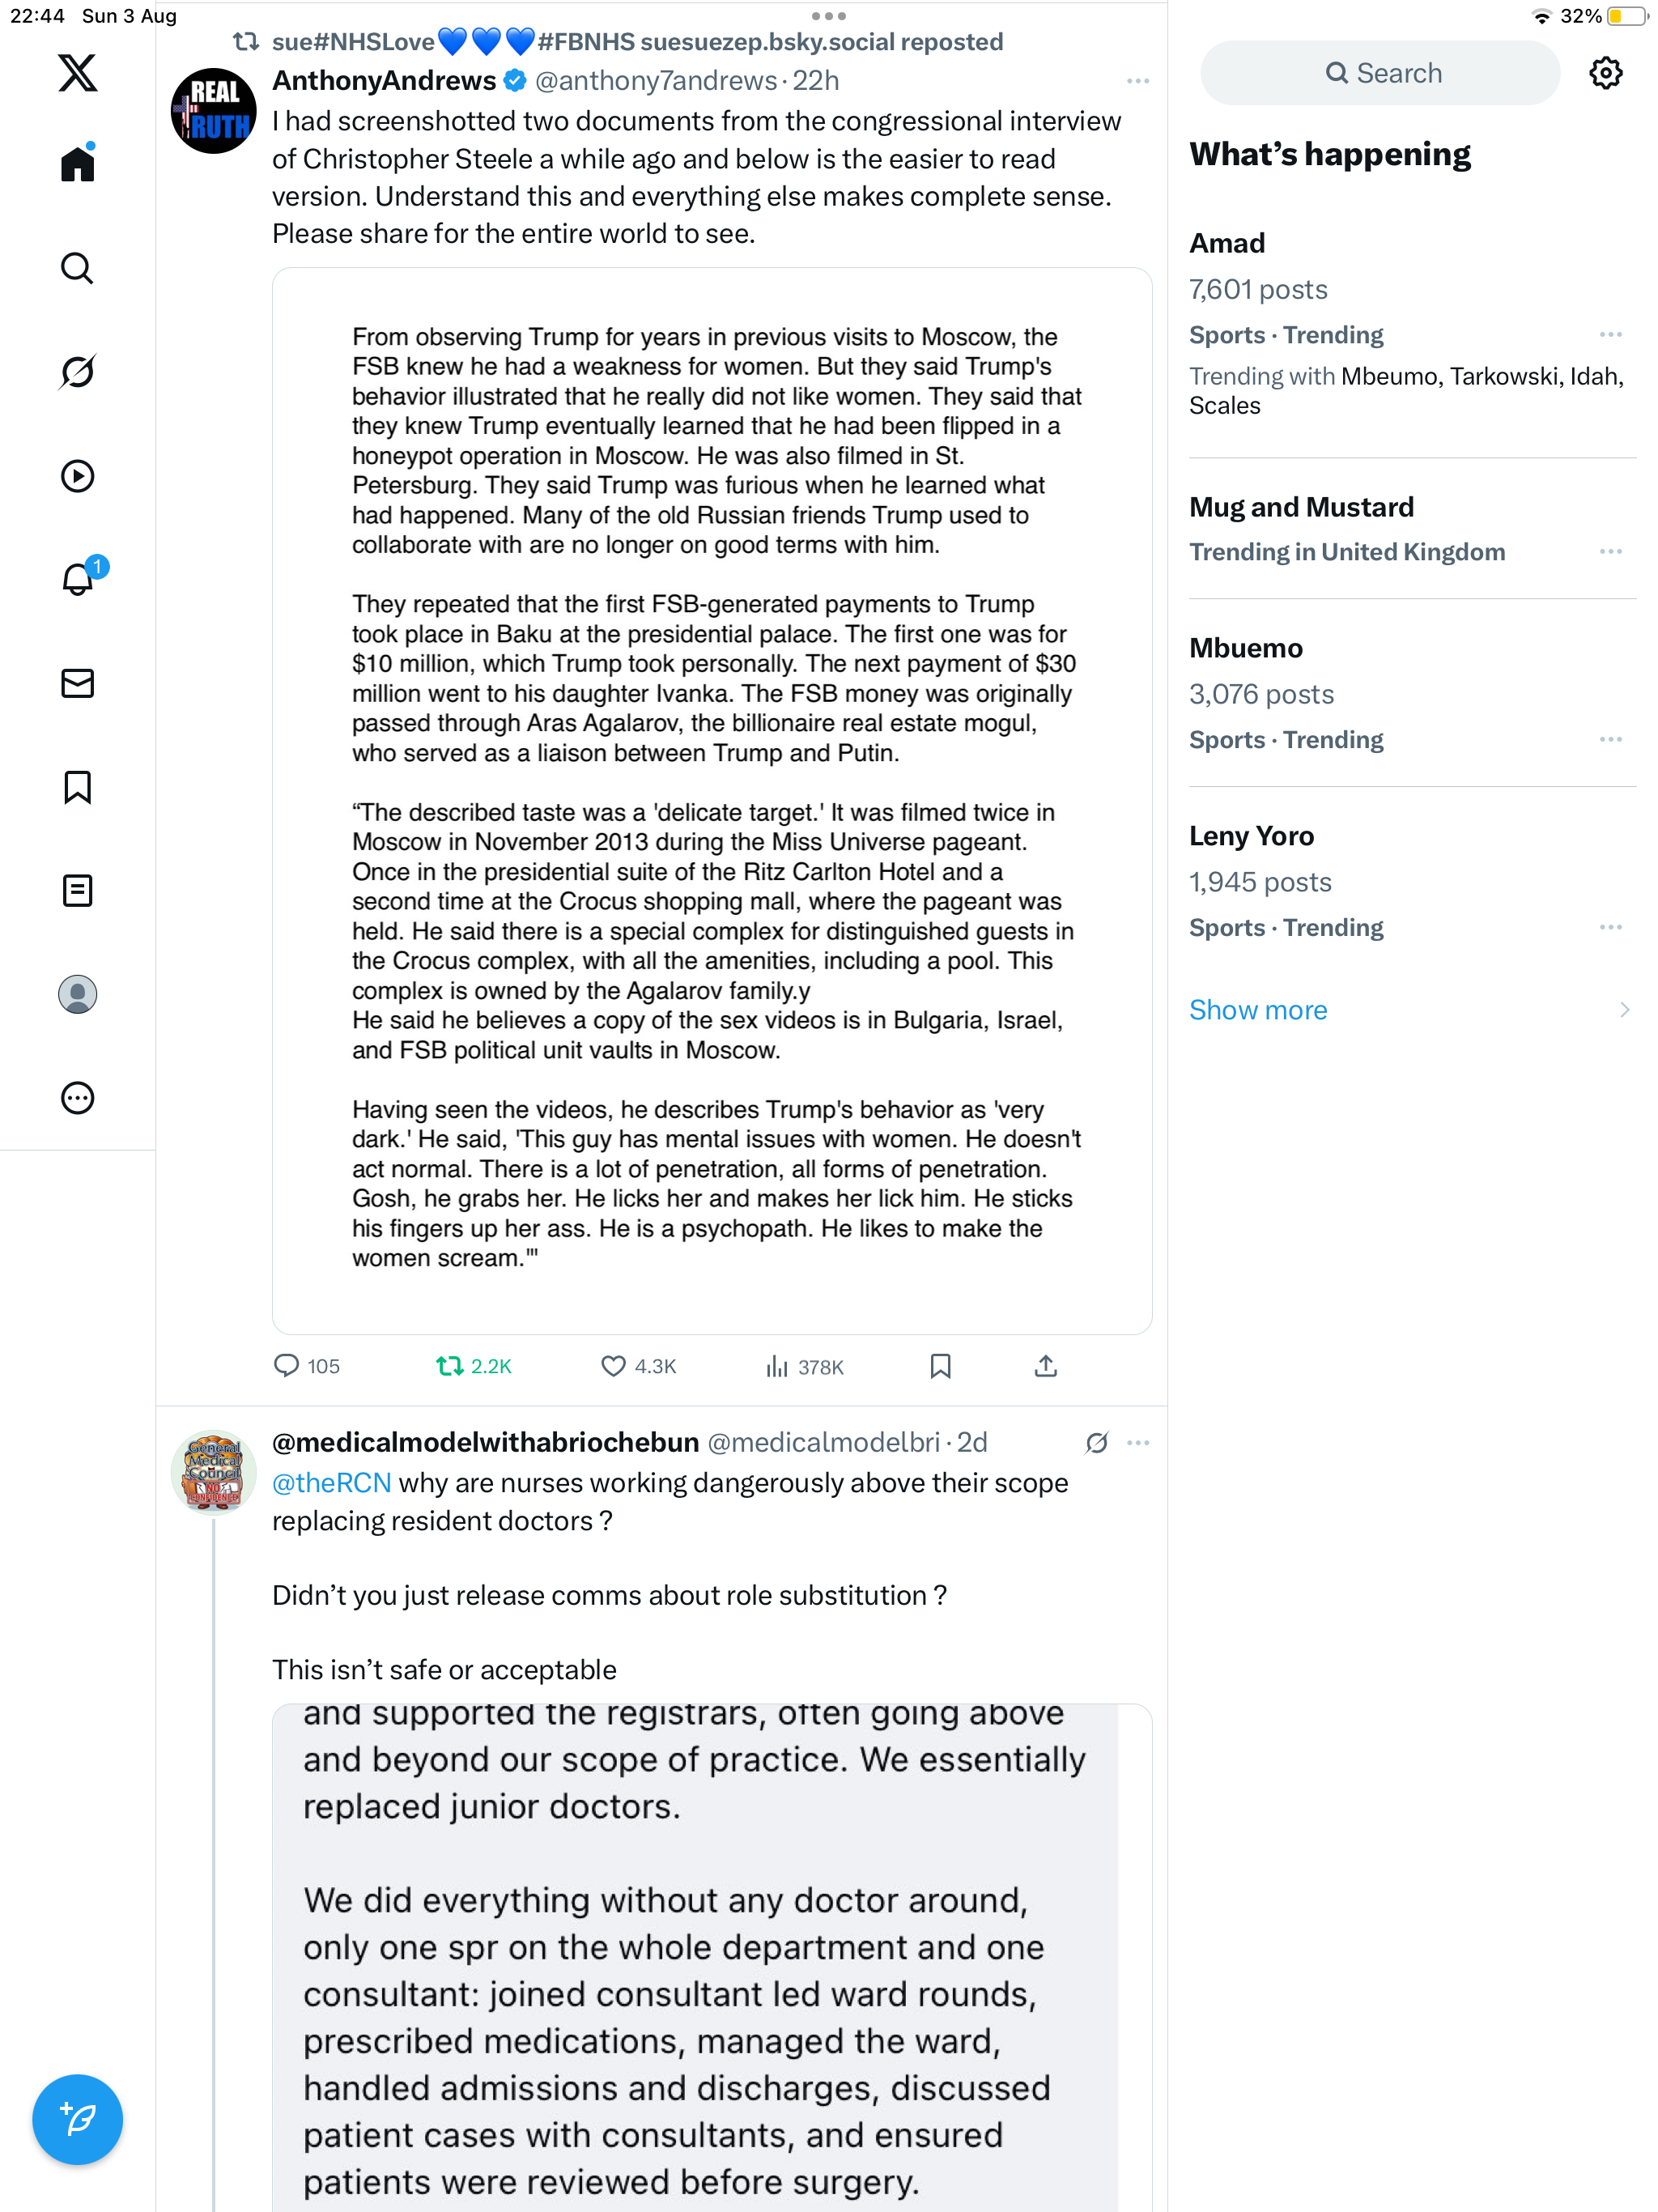Open the Notifications bell
Screen dimensions: 1658x2212
click(77, 579)
